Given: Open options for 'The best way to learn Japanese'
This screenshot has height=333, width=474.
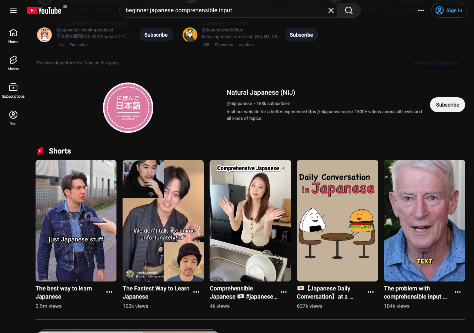Looking at the screenshot, I should [109, 292].
